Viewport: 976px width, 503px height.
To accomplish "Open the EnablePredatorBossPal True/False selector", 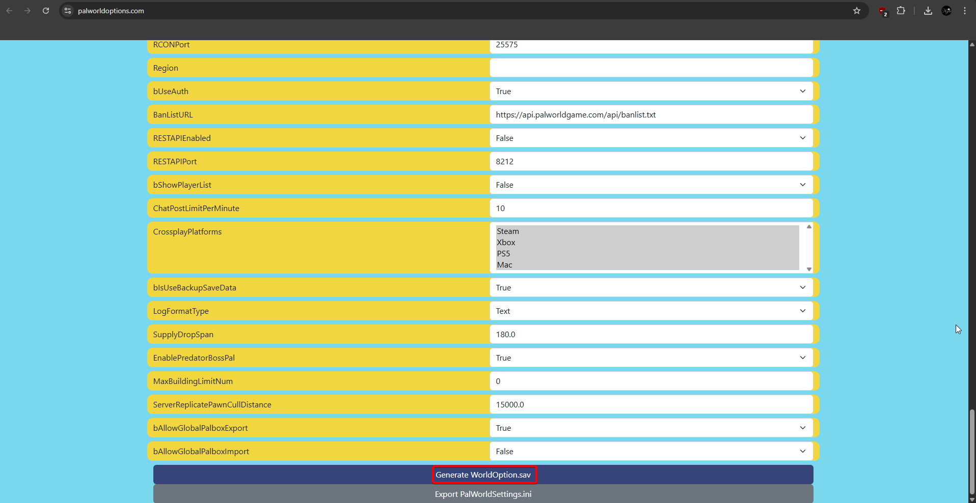I will tap(651, 358).
